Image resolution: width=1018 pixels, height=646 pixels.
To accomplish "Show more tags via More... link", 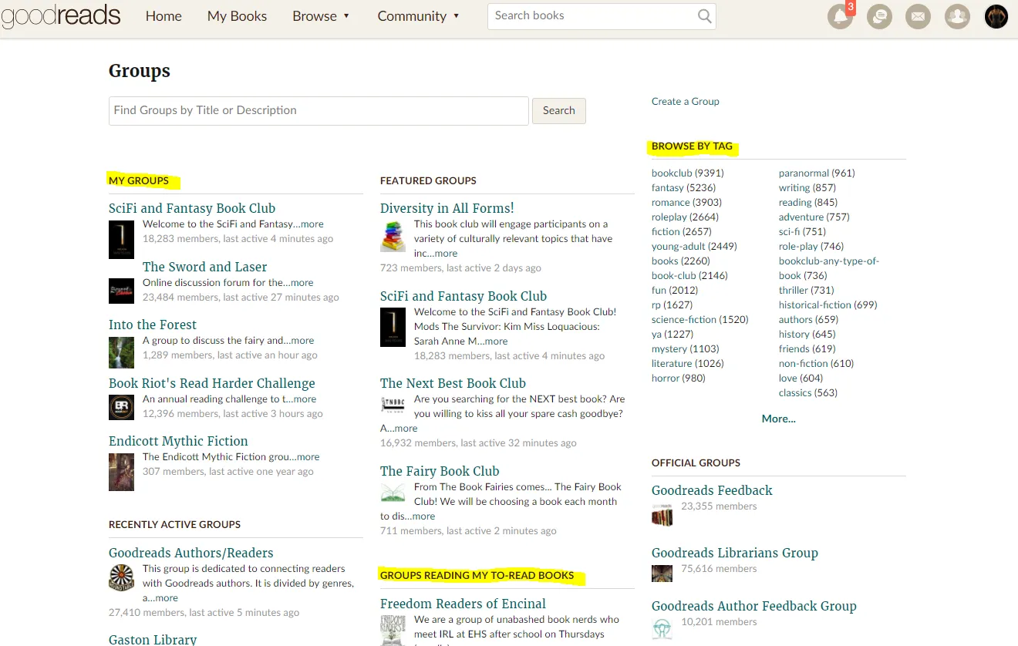I will 778,419.
